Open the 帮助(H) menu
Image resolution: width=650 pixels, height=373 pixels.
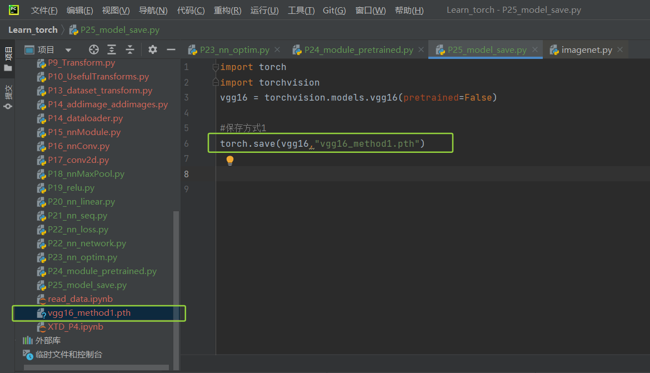click(x=409, y=11)
